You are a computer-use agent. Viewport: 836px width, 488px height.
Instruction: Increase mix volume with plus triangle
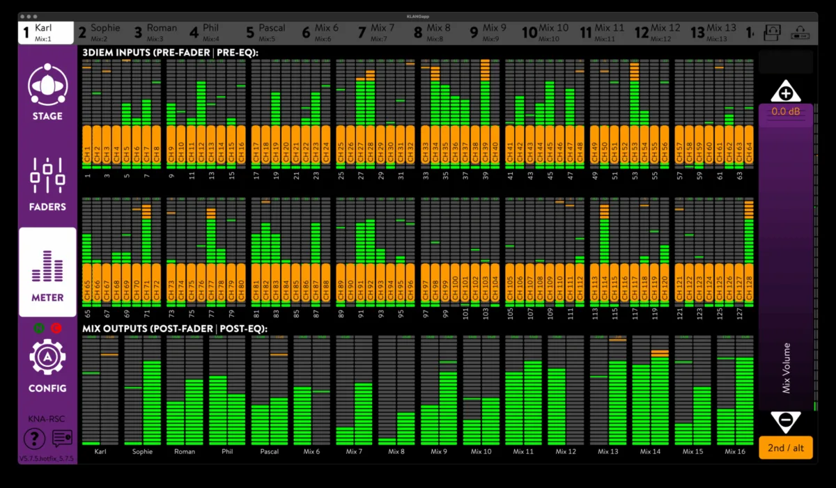point(786,92)
